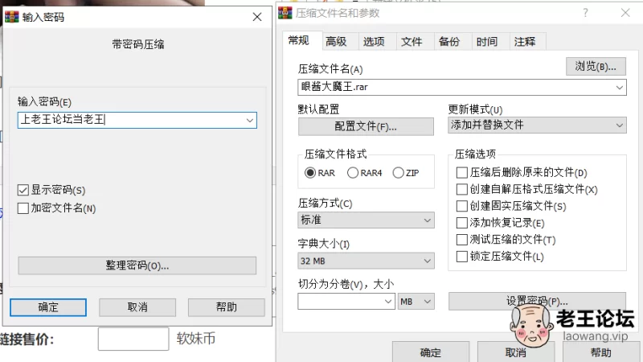Click 帮助 in the password dialog

coord(227,307)
